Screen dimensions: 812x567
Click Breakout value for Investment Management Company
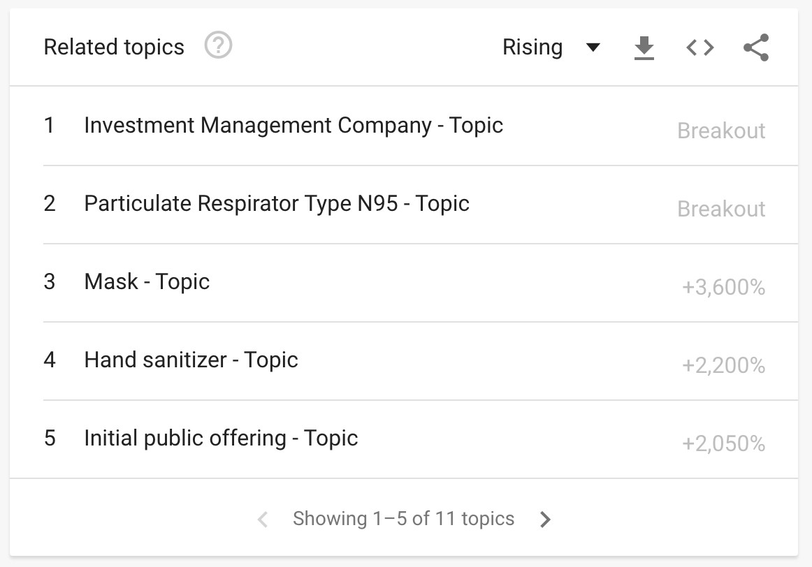[721, 131]
